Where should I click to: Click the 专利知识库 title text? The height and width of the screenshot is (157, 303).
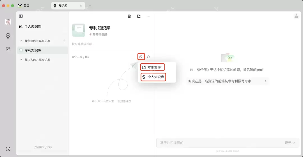pyautogui.click(x=100, y=28)
